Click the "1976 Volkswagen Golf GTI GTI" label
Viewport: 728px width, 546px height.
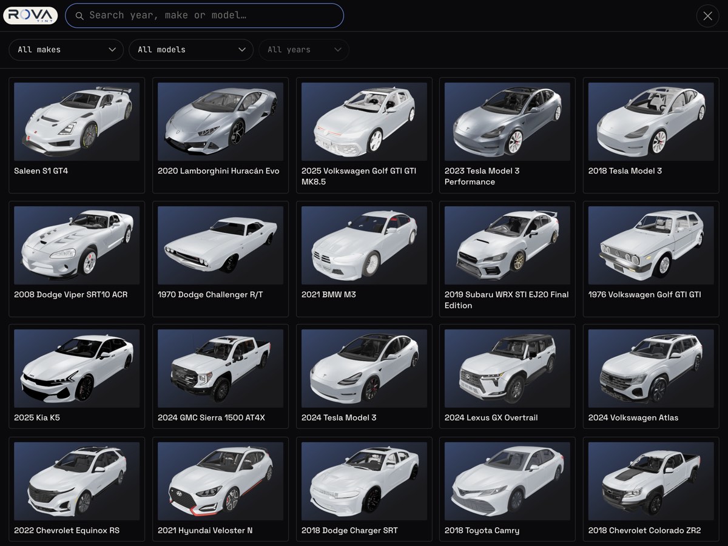click(x=645, y=295)
